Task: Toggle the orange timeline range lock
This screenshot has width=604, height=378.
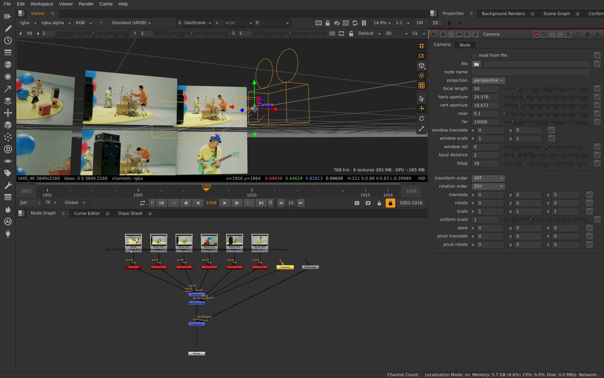Action: pyautogui.click(x=390, y=203)
